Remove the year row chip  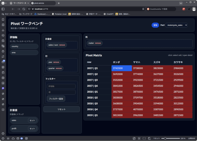pyautogui.click(x=56, y=62)
